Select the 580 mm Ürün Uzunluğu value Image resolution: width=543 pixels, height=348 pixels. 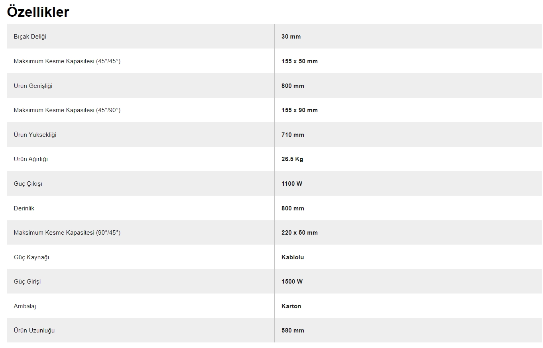coord(293,331)
